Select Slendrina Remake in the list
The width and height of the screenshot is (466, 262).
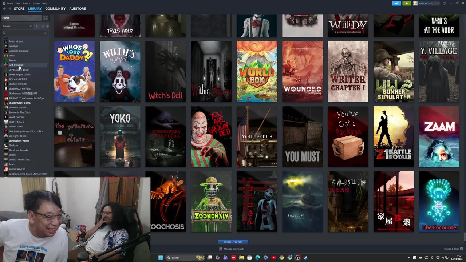tap(18, 150)
